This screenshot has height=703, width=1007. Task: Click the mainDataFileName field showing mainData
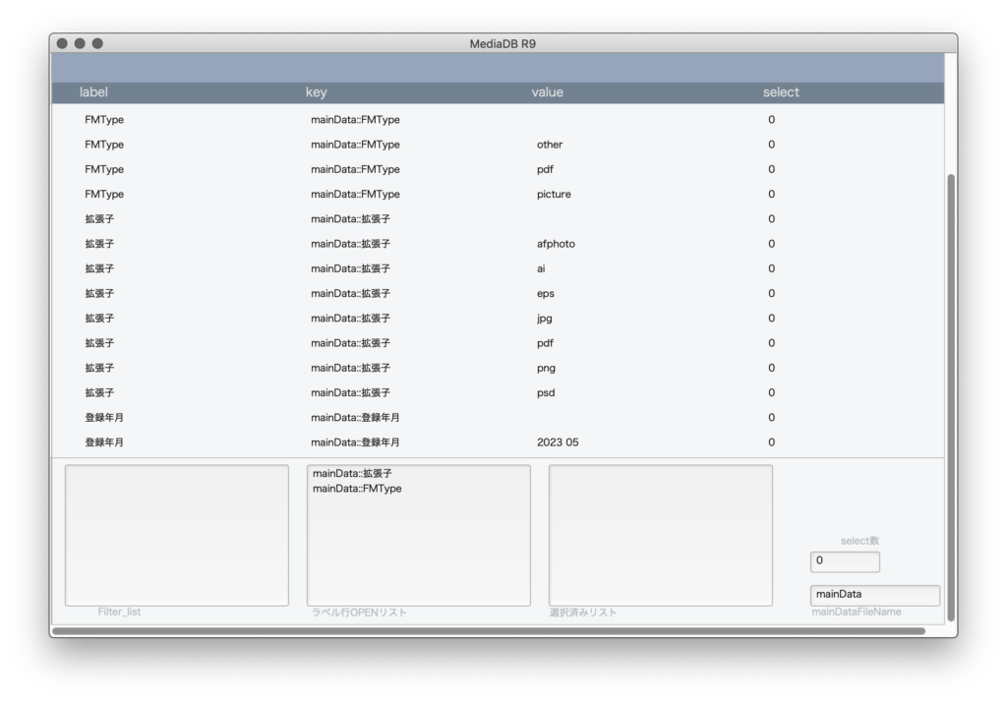[874, 595]
